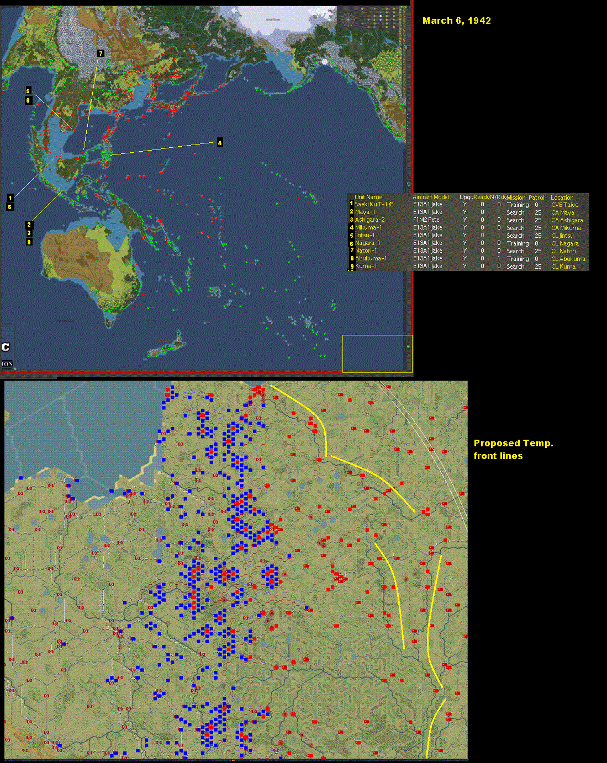Screen dimensions: 607x763
Task: Click the Upgd Y value in Mikuma-1 row
Action: (465, 227)
